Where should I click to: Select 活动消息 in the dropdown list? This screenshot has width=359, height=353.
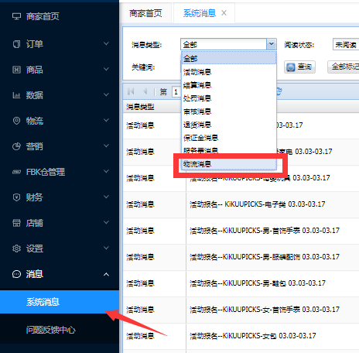229,72
